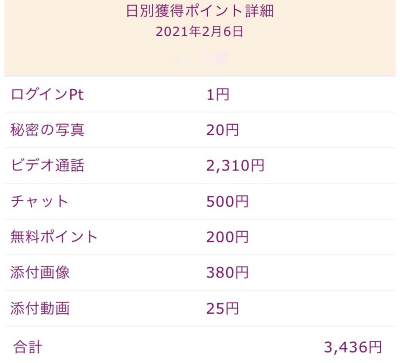Click the 25円 attached video amount
Viewport: 400px width, 363px height.
pyautogui.click(x=222, y=309)
